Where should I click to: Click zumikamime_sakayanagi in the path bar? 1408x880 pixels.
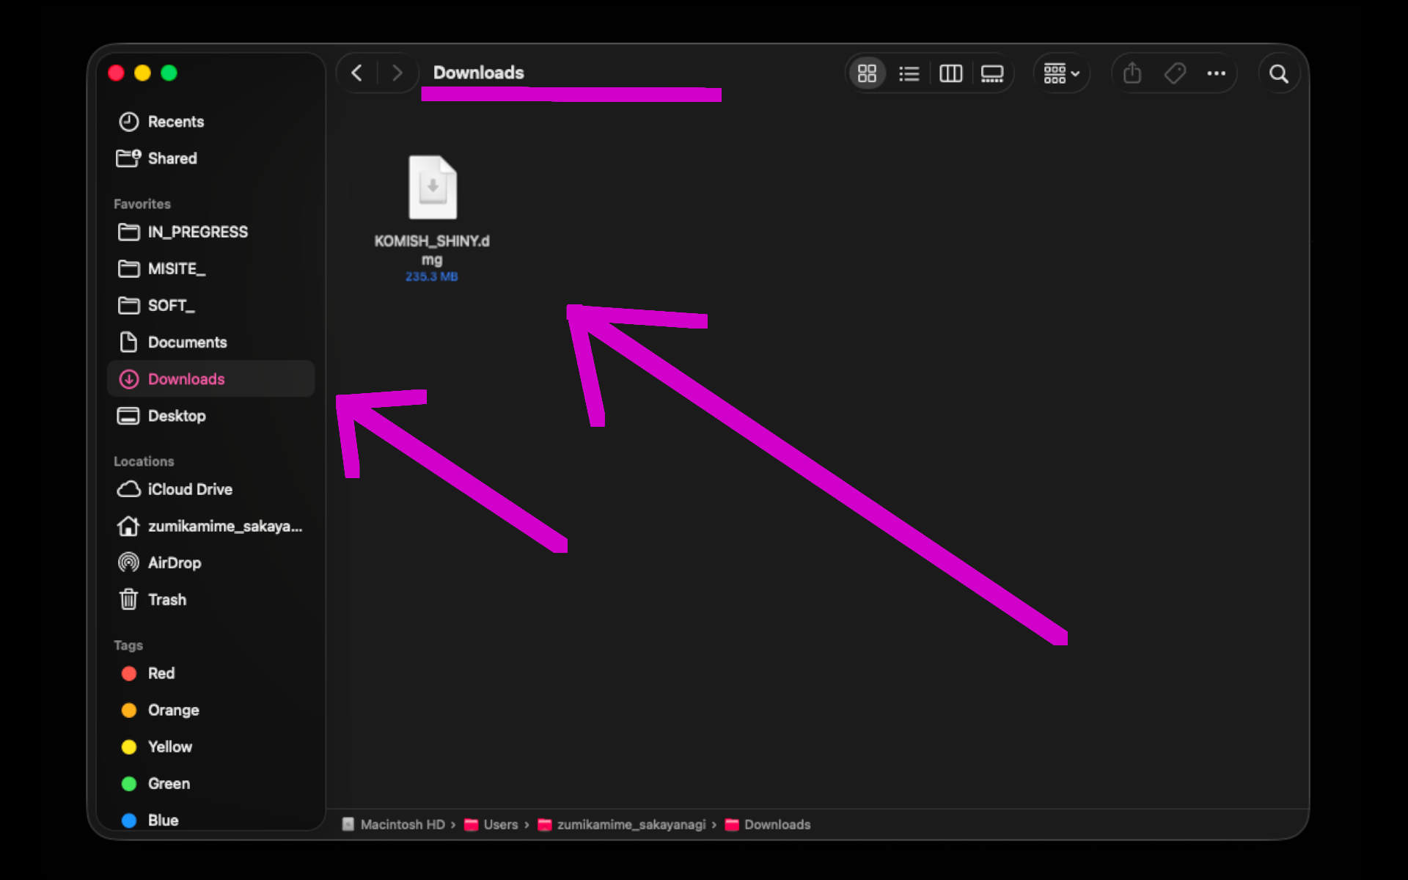coord(621,824)
